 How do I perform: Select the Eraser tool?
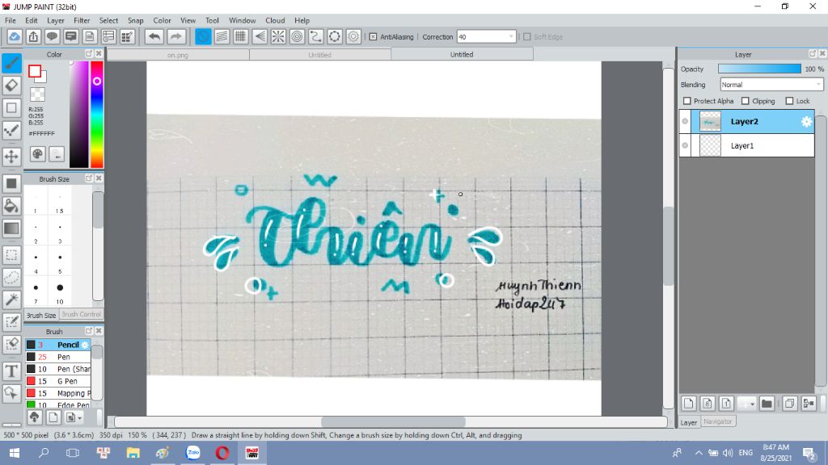[11, 86]
